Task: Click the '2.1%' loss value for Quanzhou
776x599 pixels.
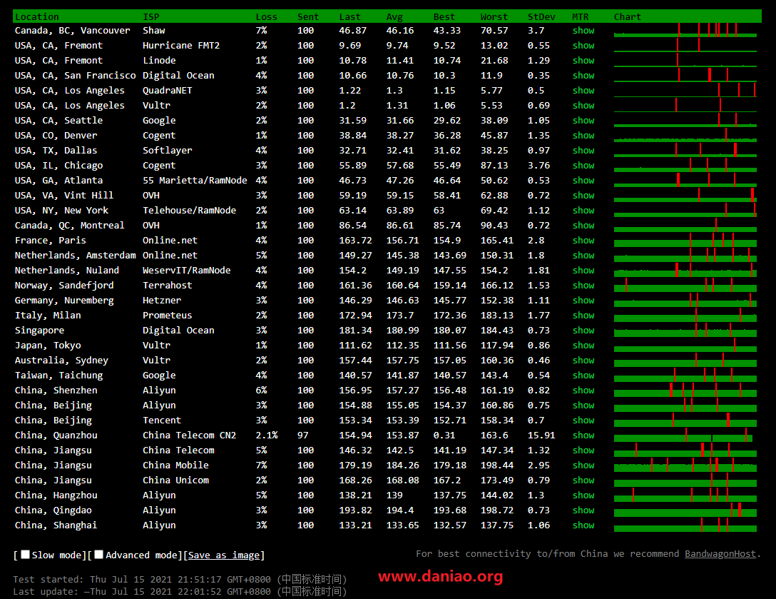Action: coord(267,435)
